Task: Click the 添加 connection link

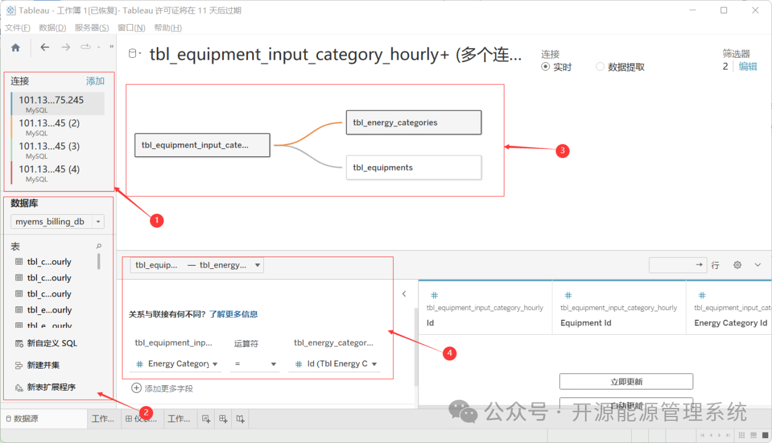Action: 95,81
